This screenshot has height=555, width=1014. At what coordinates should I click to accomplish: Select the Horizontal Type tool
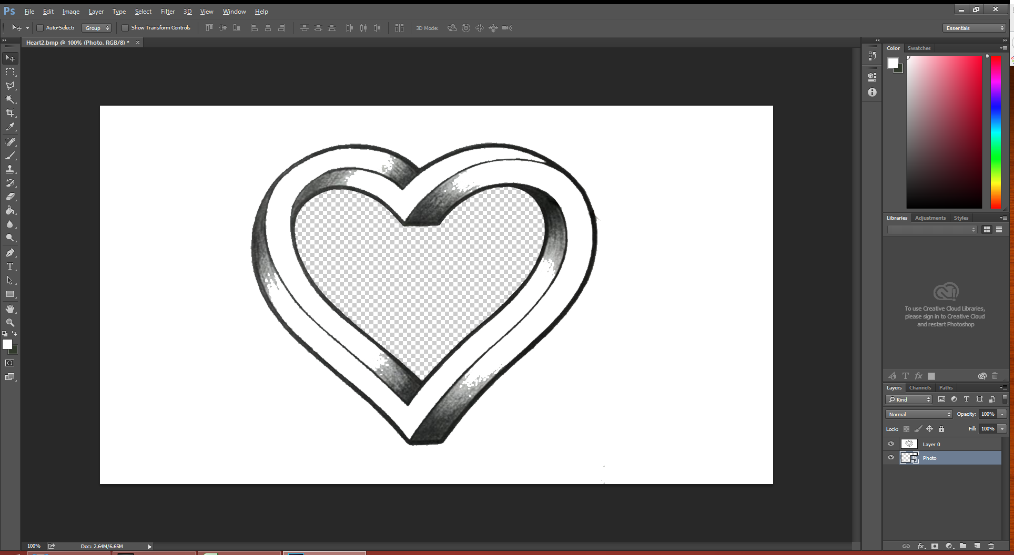pyautogui.click(x=10, y=266)
